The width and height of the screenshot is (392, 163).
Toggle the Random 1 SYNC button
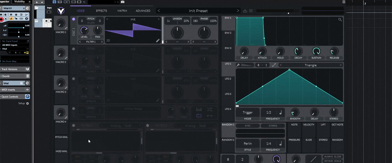pyautogui.click(x=248, y=126)
